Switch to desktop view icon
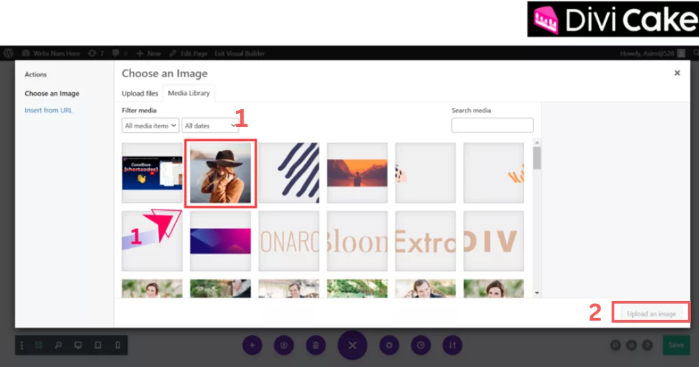The height and width of the screenshot is (367, 699). point(78,345)
